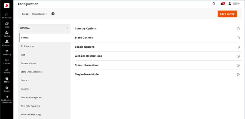Select the Web configuration tab
This screenshot has height=119, width=245.
pyautogui.click(x=23, y=55)
